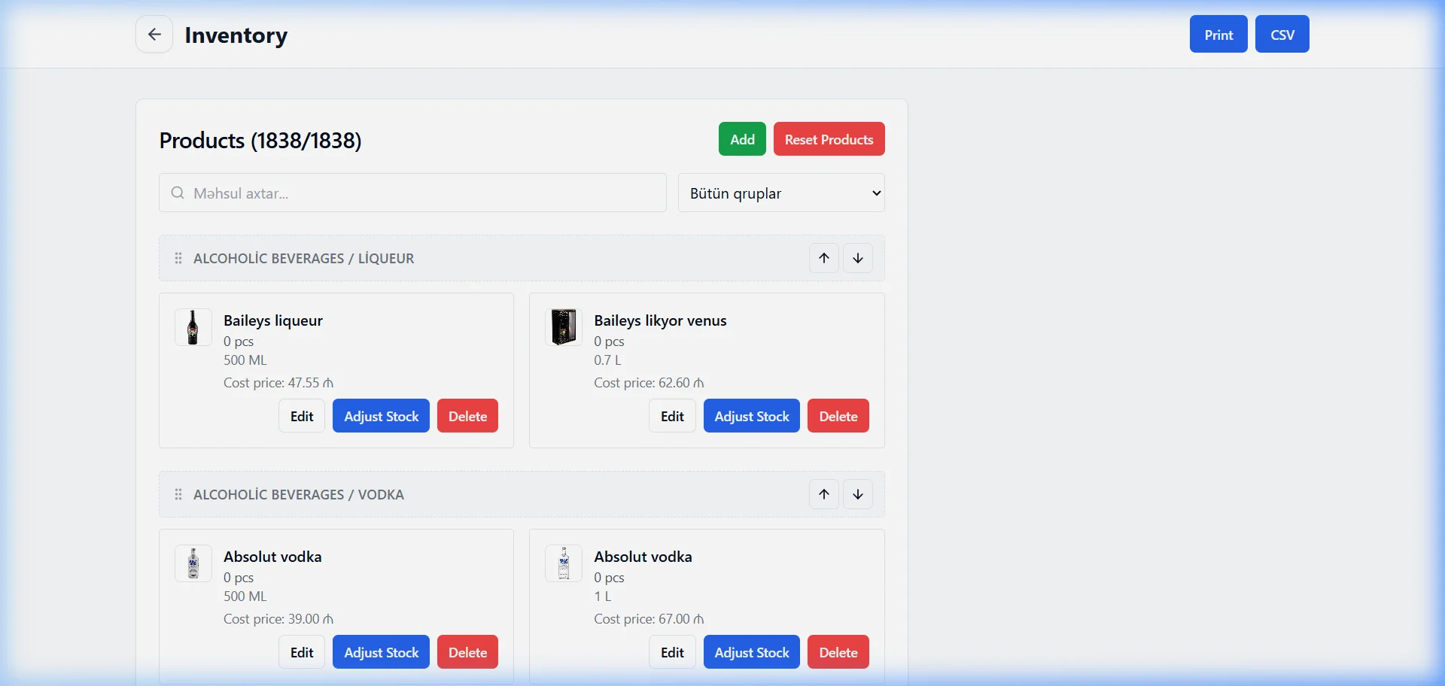Edit the Absolut vodka 1 L product
The height and width of the screenshot is (686, 1445).
click(x=672, y=652)
